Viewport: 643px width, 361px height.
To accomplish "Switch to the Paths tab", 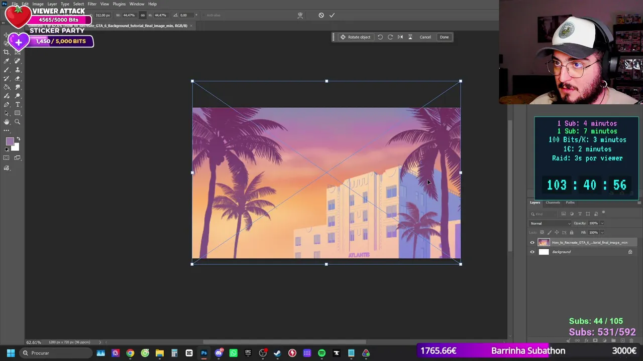I will click(x=570, y=203).
